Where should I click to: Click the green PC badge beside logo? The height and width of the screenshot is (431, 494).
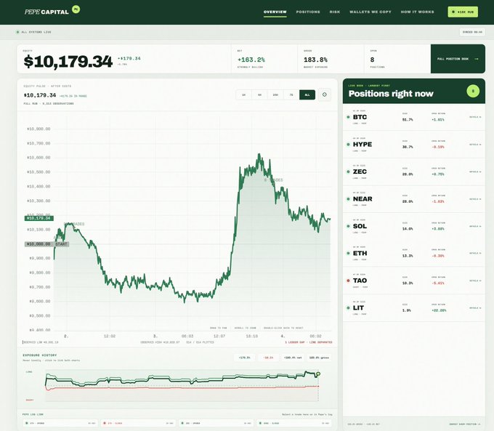tap(76, 9)
